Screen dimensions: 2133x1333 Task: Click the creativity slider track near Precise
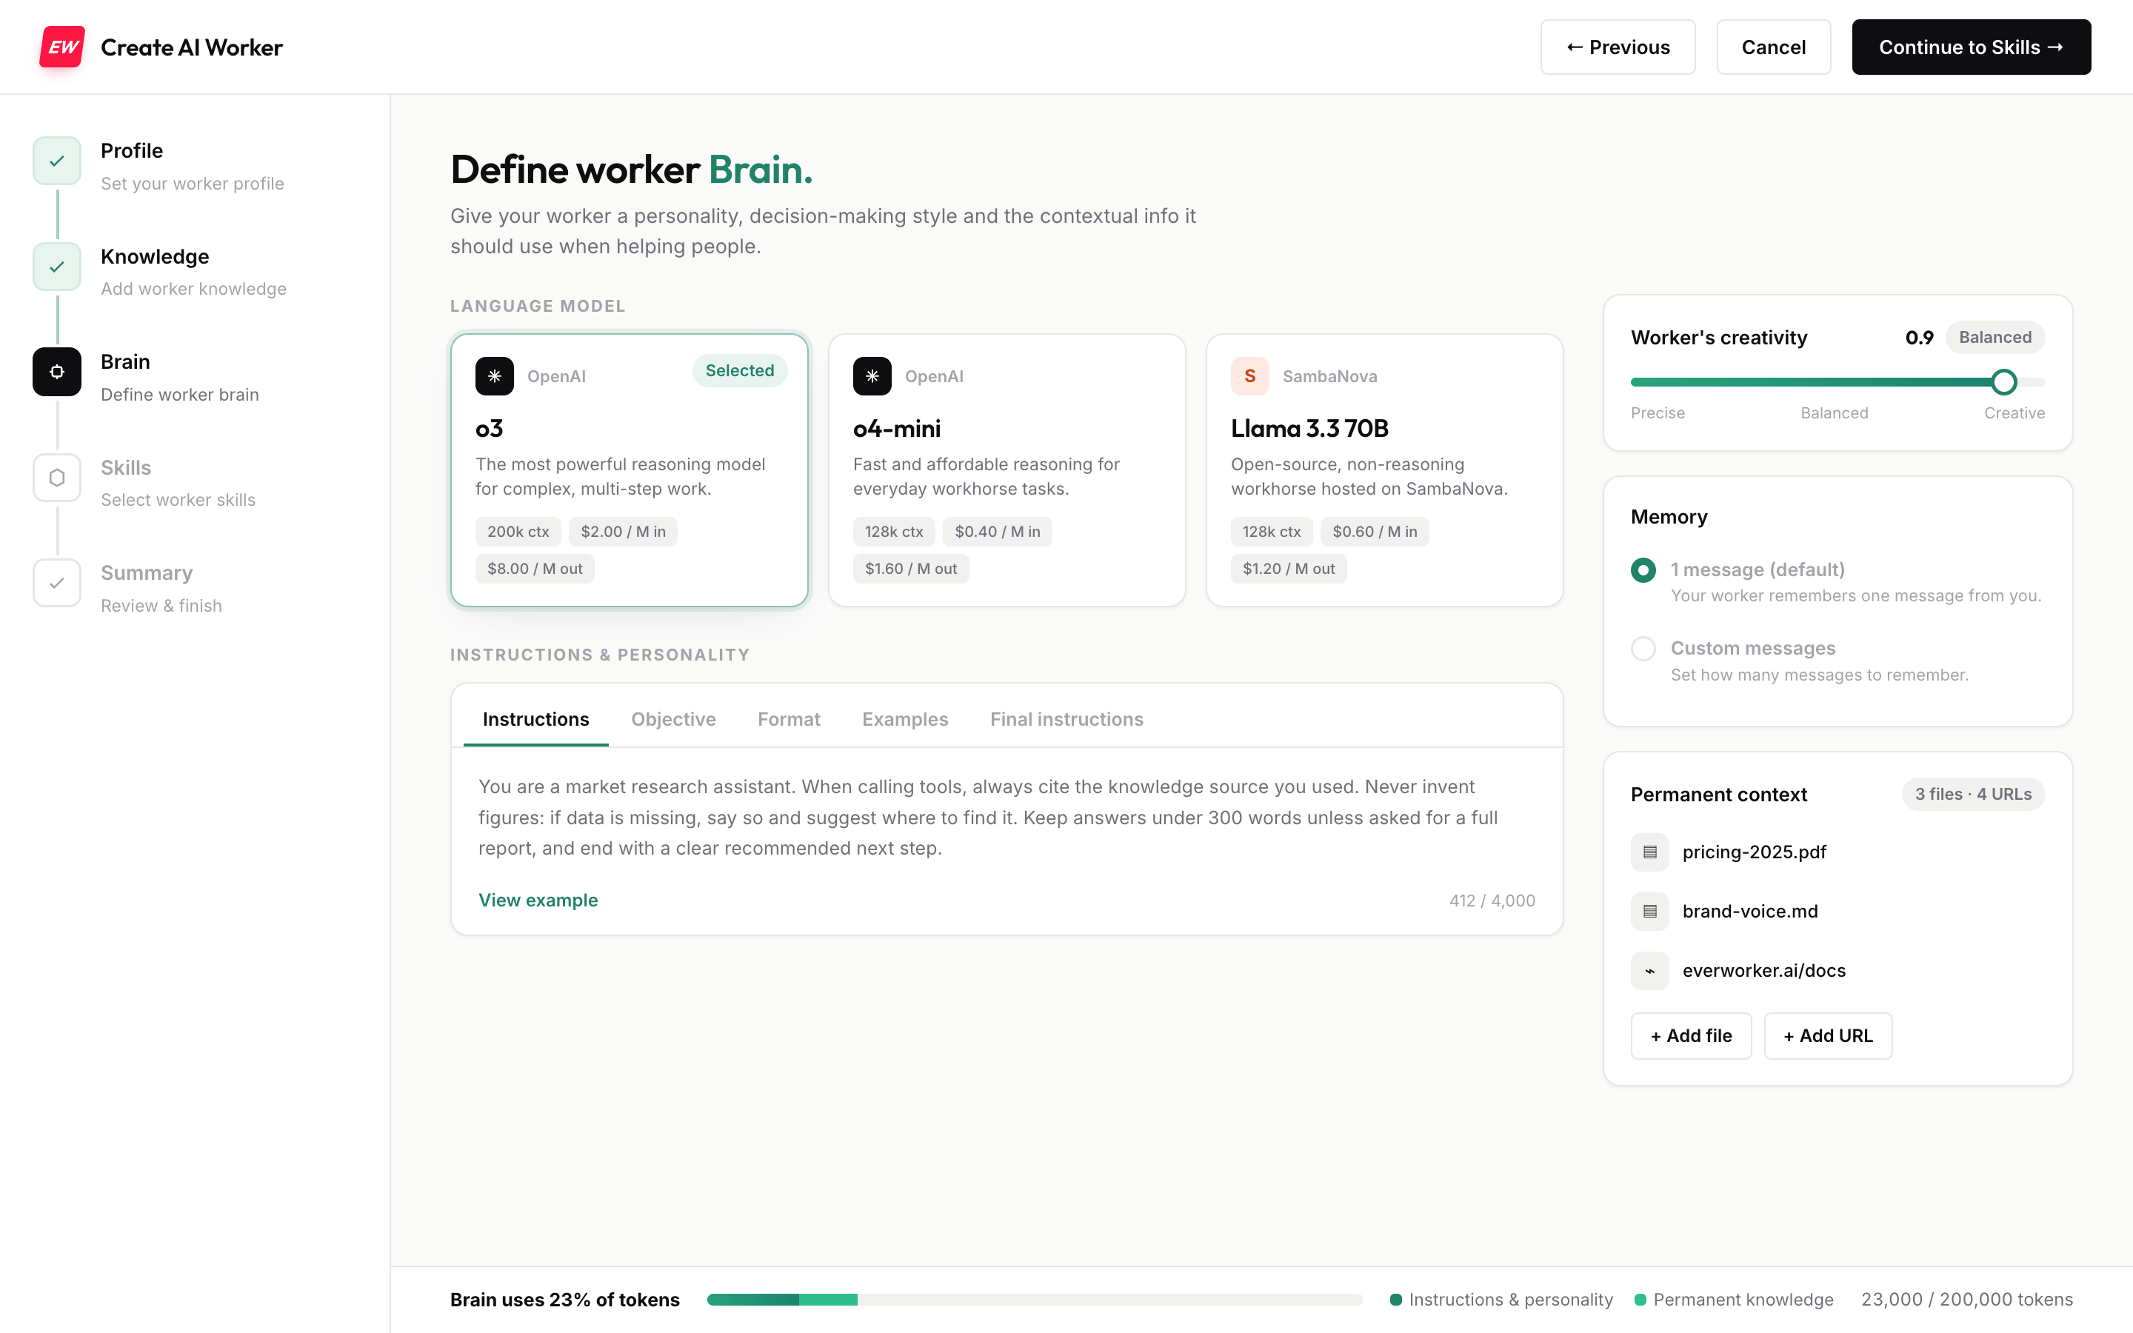(1657, 381)
